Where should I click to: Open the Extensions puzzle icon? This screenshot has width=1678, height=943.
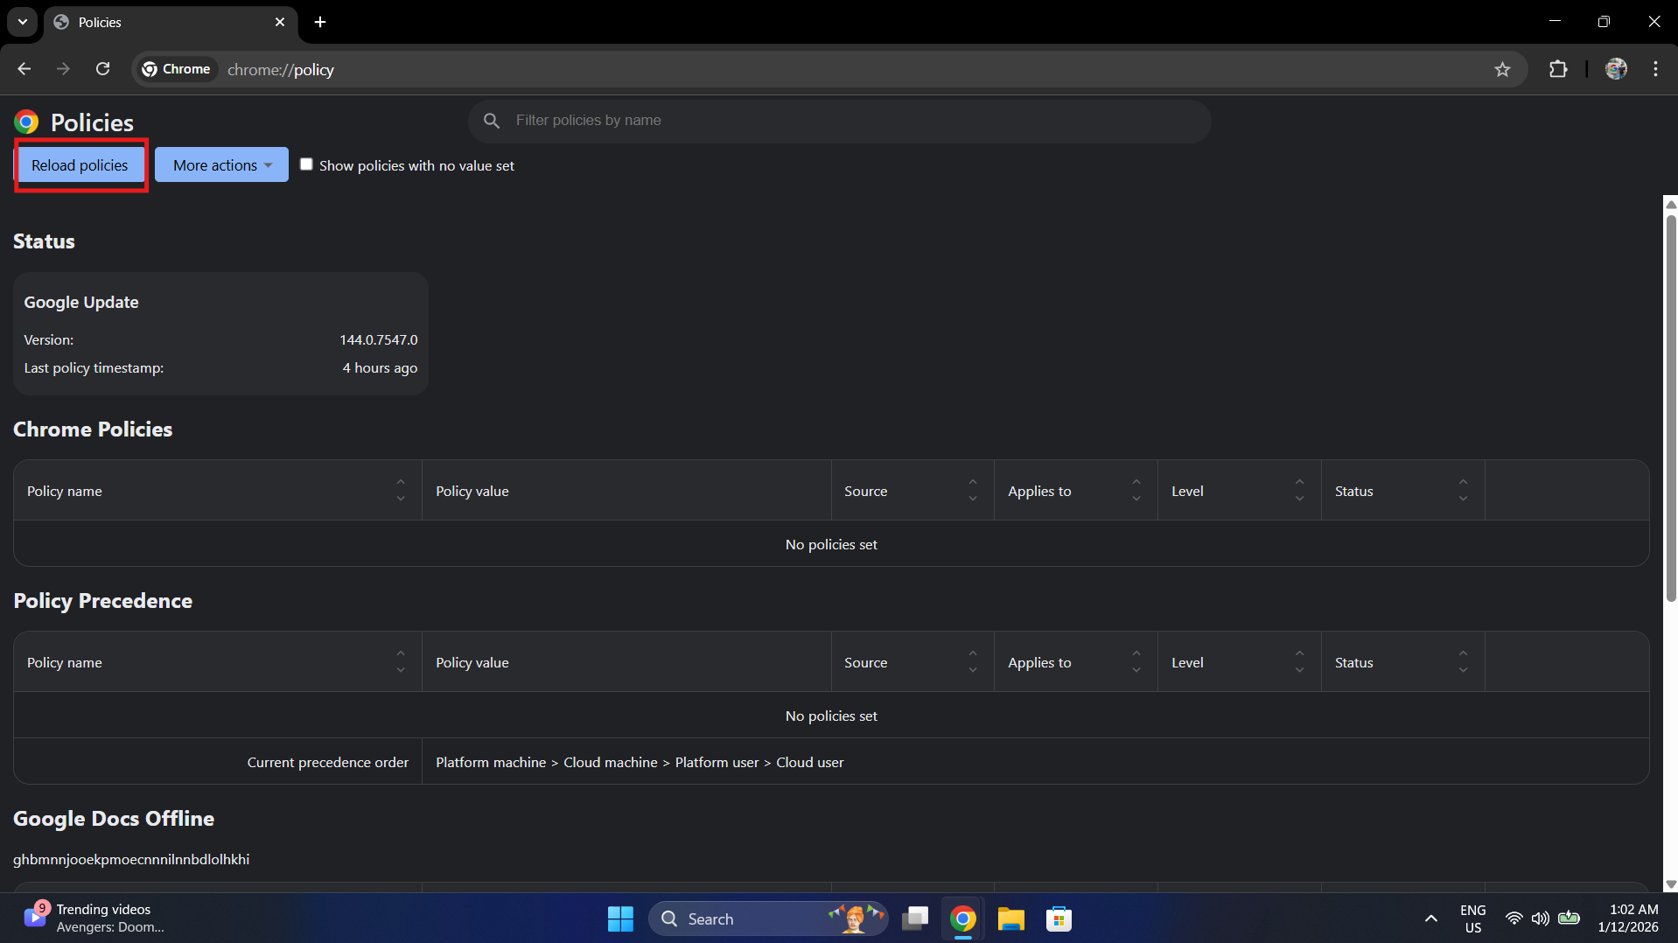[x=1557, y=70]
